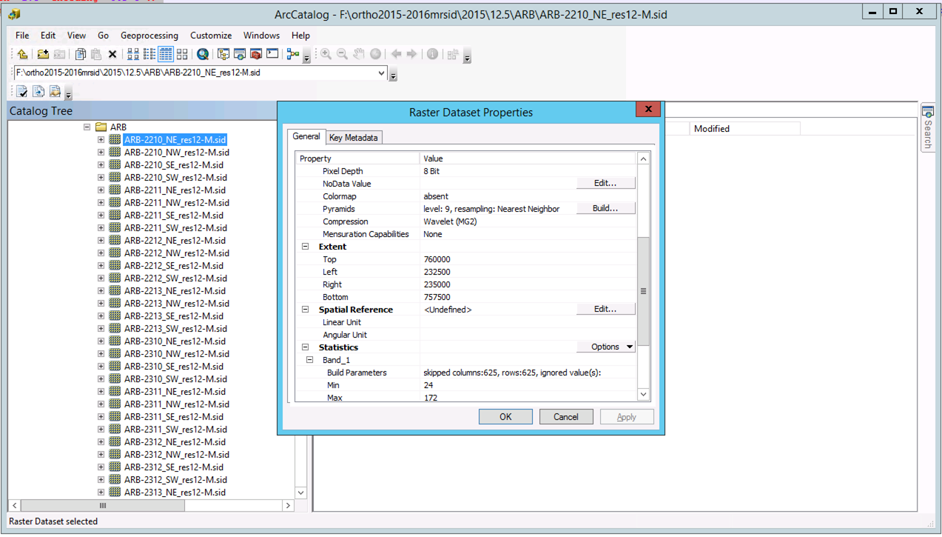Open the ModelBuilder window icon
The width and height of the screenshot is (942, 537).
click(293, 54)
